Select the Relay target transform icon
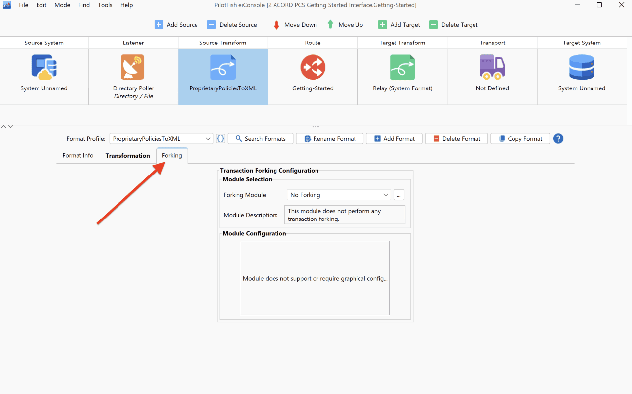This screenshot has height=394, width=632. 402,67
